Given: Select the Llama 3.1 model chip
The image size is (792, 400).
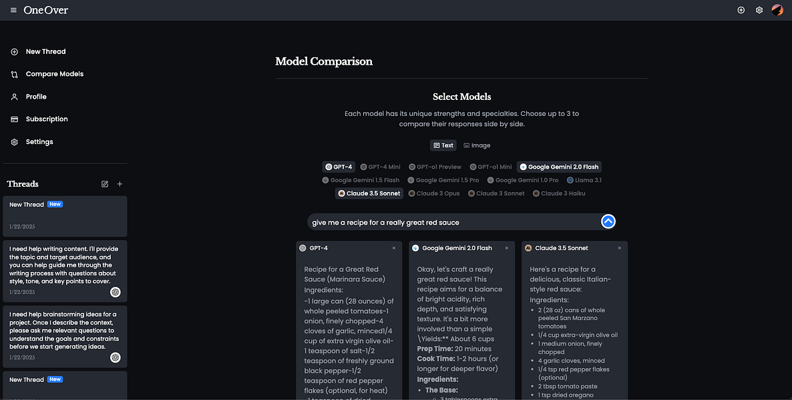Looking at the screenshot, I should [x=584, y=180].
